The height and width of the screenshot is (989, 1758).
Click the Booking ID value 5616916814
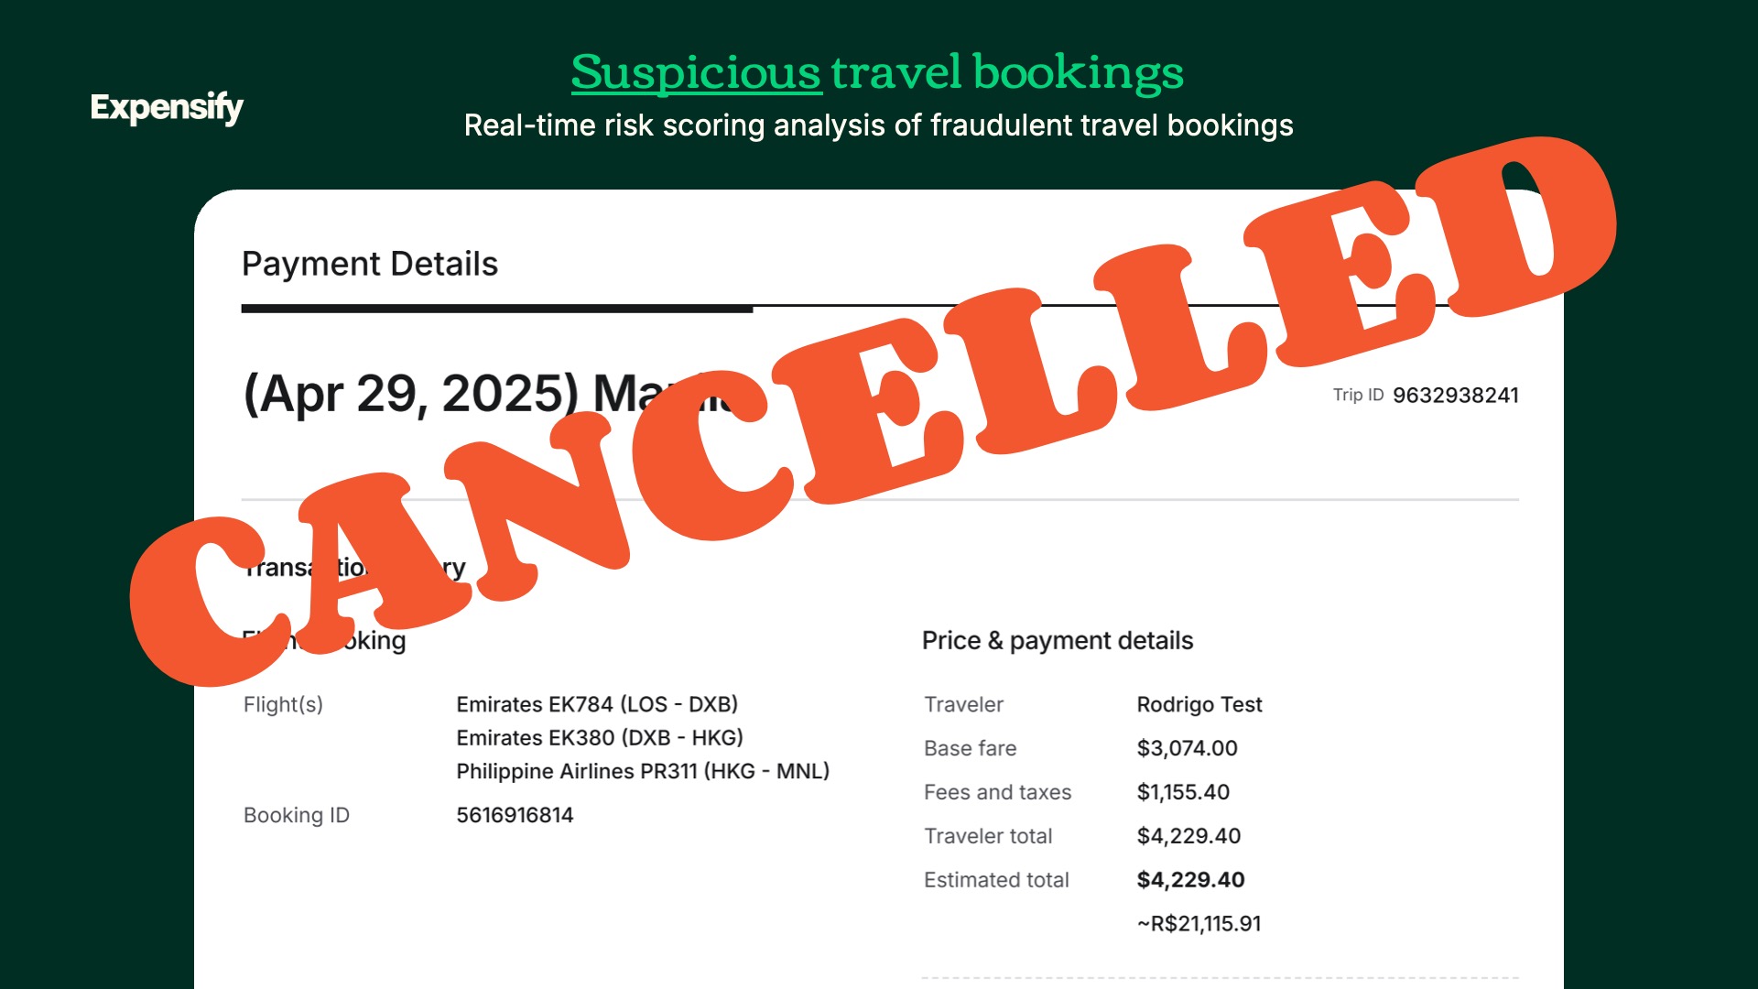515,815
